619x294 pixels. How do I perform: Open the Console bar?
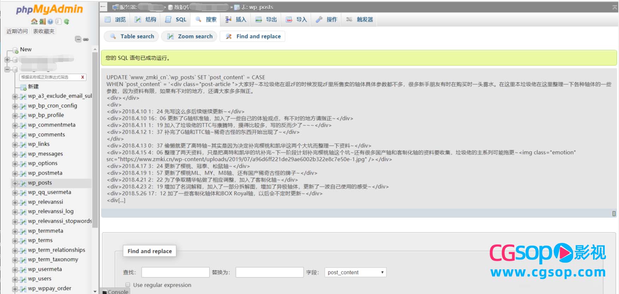pyautogui.click(x=115, y=292)
